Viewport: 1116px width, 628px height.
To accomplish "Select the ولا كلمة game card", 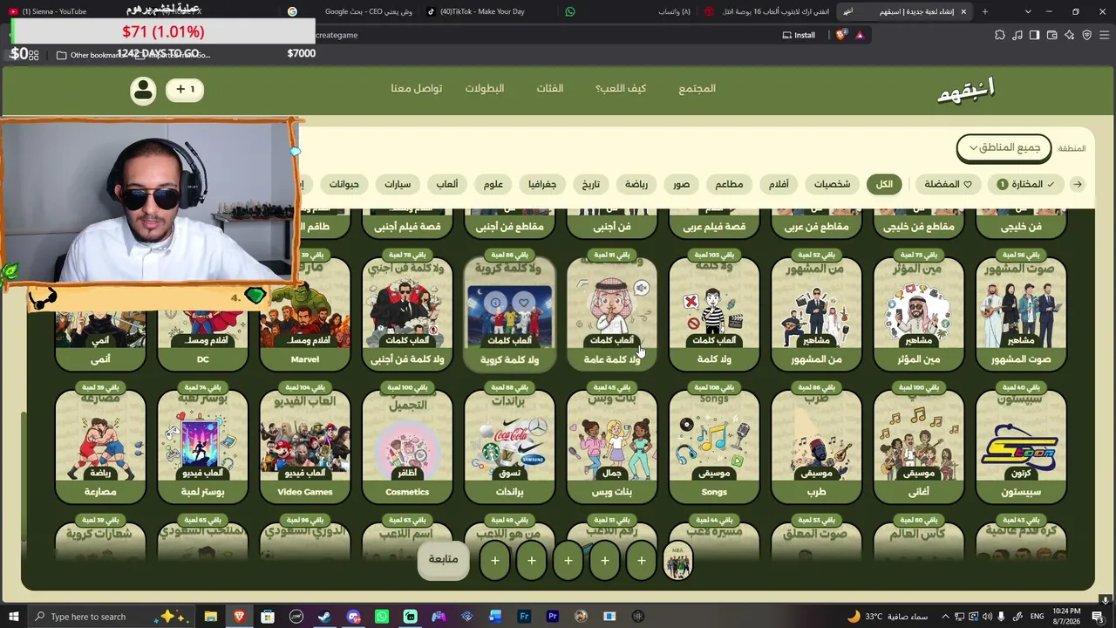I will pyautogui.click(x=714, y=314).
